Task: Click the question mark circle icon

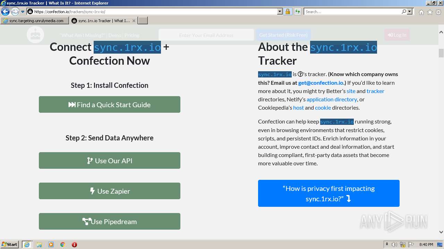Action: click(x=300, y=74)
